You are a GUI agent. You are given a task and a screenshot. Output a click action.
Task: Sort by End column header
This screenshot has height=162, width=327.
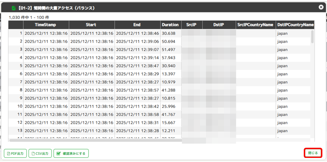tap(138, 25)
